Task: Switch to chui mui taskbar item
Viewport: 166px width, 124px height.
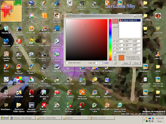Action: click(x=75, y=118)
